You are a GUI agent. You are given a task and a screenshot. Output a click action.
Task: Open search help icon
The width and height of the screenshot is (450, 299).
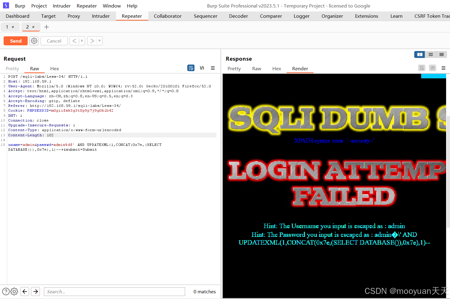tap(6, 291)
